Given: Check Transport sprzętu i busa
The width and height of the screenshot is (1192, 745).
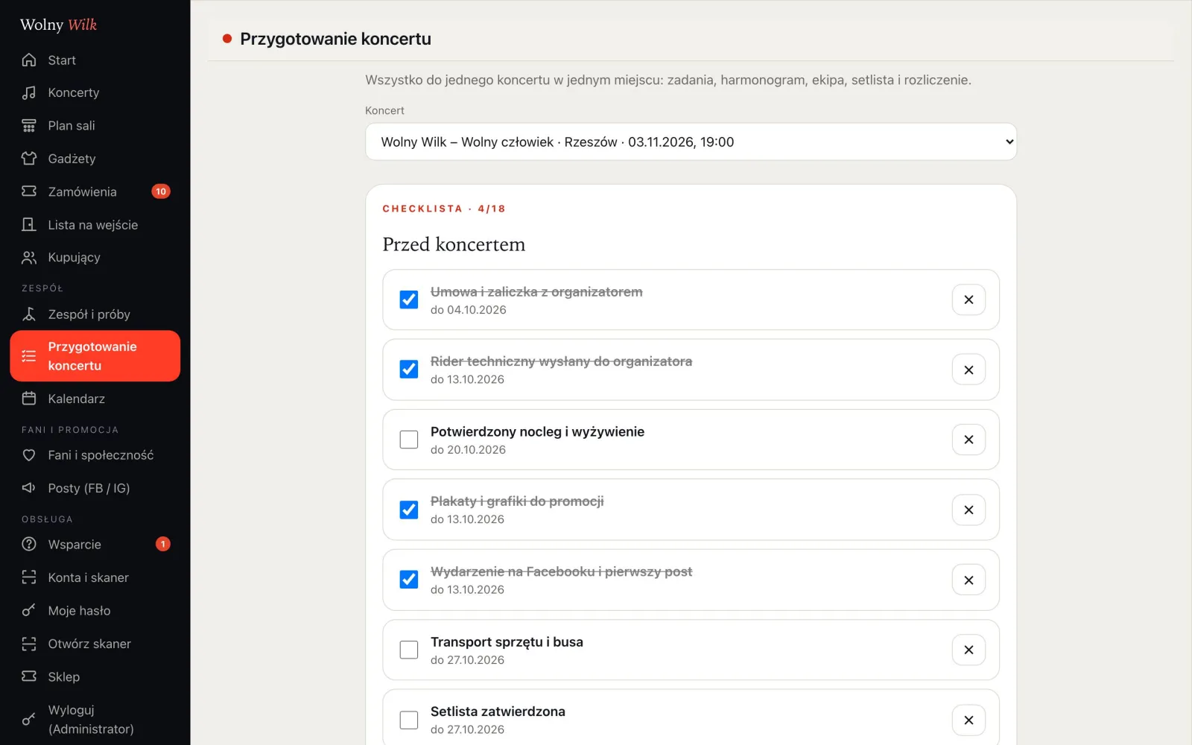Looking at the screenshot, I should [x=409, y=650].
